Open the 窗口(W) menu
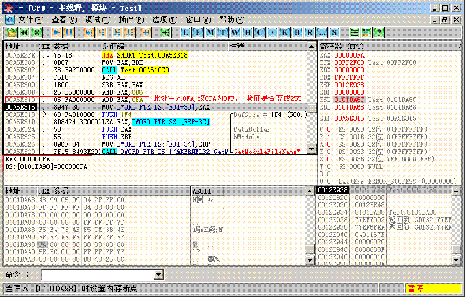Screen dimensions: 465x297 (x=198, y=20)
